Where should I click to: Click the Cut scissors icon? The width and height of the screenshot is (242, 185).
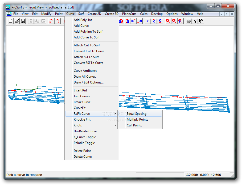pos(31,21)
